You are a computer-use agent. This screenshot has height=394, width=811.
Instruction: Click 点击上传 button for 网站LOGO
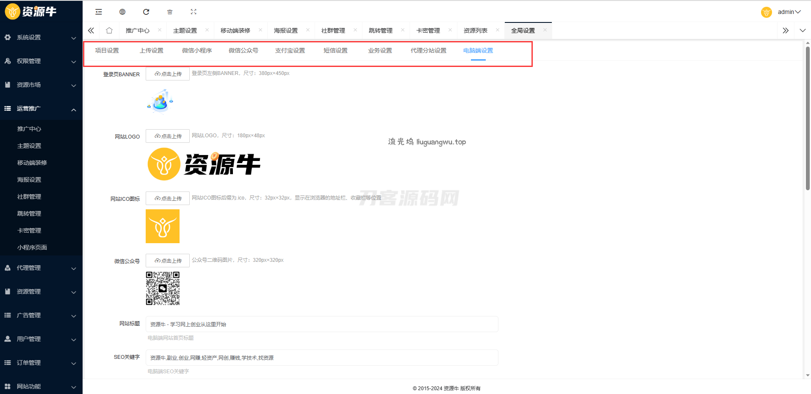(x=168, y=136)
